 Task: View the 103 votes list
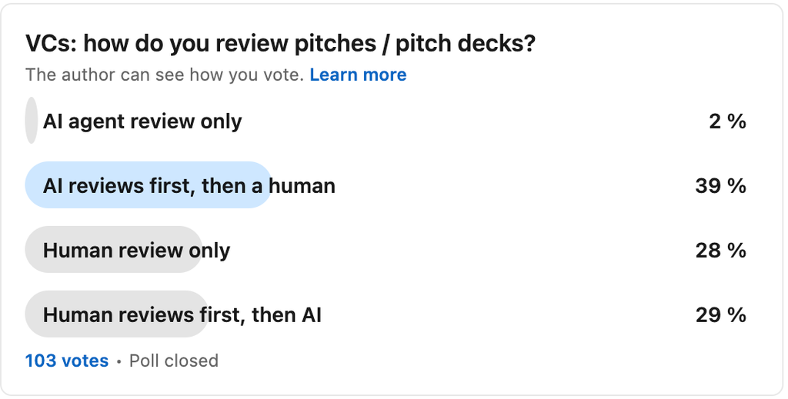click(x=67, y=361)
